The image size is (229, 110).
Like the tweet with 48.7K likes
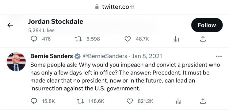[128, 39]
